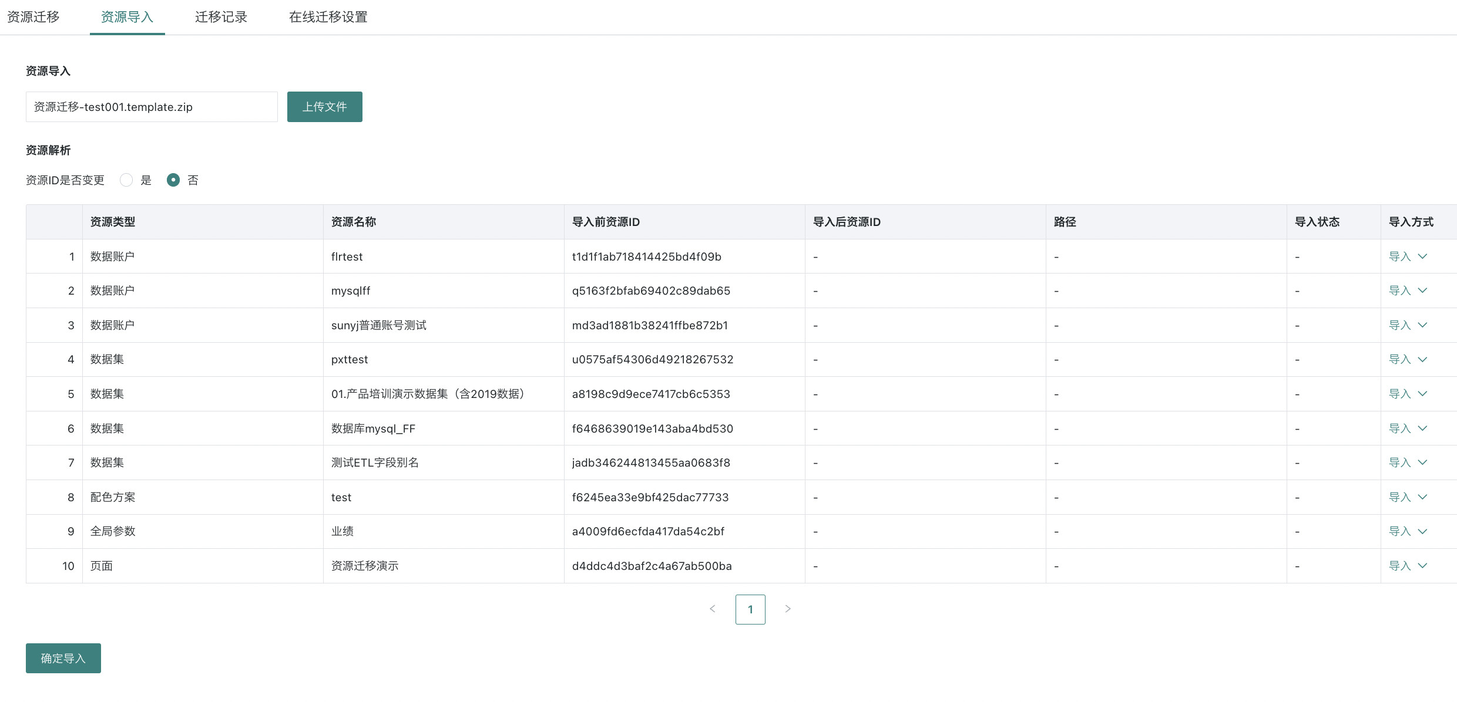The image size is (1457, 702).
Task: Click chevron icon in flrtest row
Action: [1422, 256]
